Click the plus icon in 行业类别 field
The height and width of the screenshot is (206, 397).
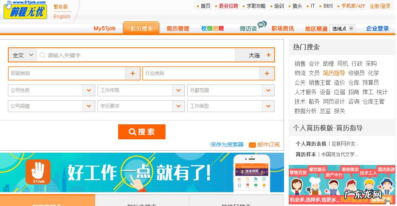pos(267,73)
